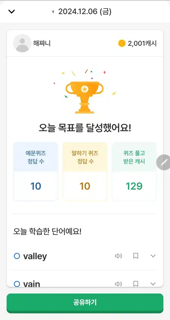Tap the gold cash coin icon
This screenshot has height=320, width=170.
[122, 43]
